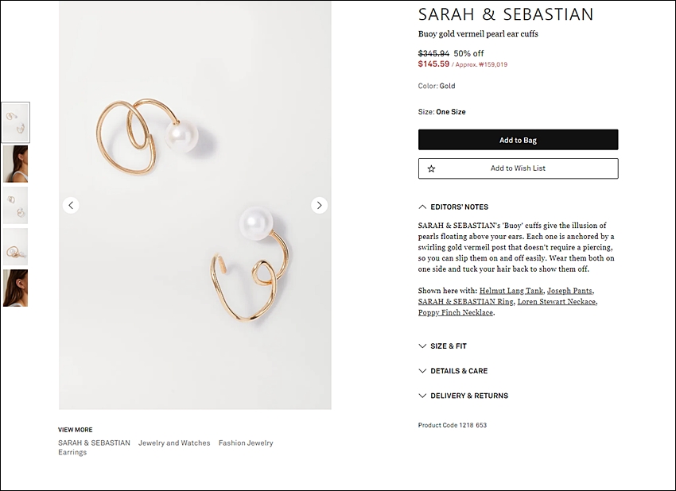The width and height of the screenshot is (676, 491).
Task: Open the Loren Stewart Necklace link
Action: coord(557,301)
